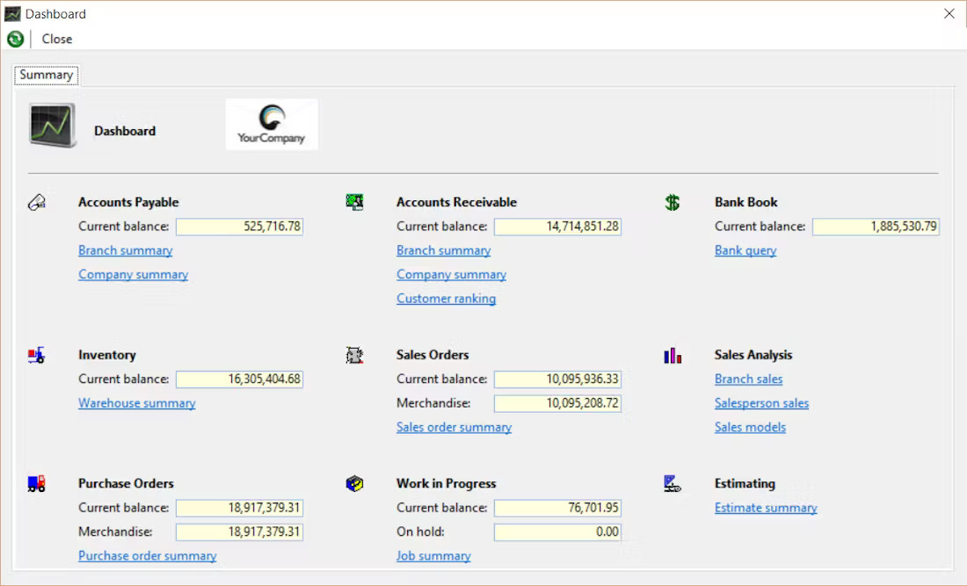The width and height of the screenshot is (967, 586).
Task: Click the Purchase Orders truck icon
Action: click(x=37, y=482)
